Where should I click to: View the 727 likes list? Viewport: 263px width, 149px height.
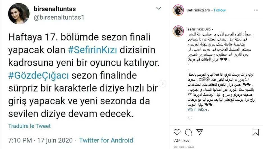click(182, 141)
